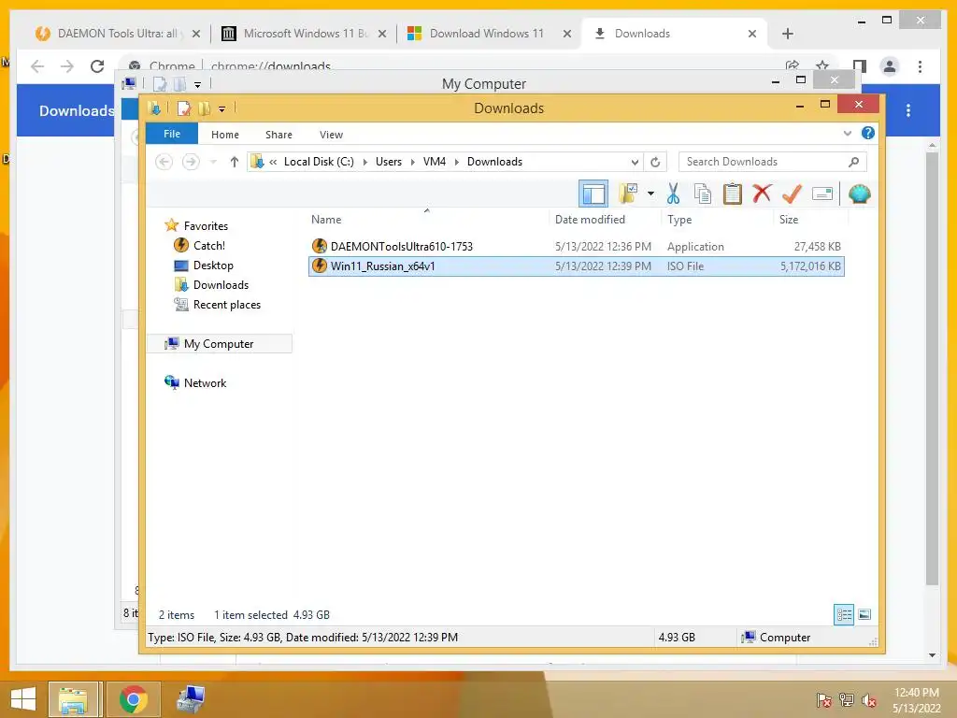Switch to Microsoft Windows 11 Chrome tab

(x=304, y=34)
